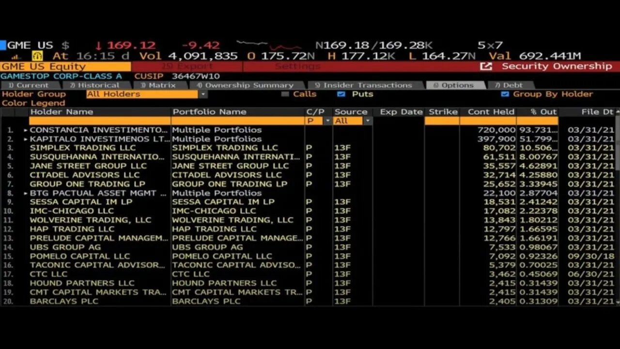Click the Cont Held filter input field
The height and width of the screenshot is (349, 620).
click(x=488, y=121)
